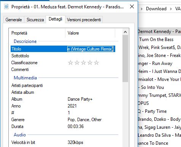The width and height of the screenshot is (181, 147).
Task: Click the Multimedia group header
Action: 25,78
